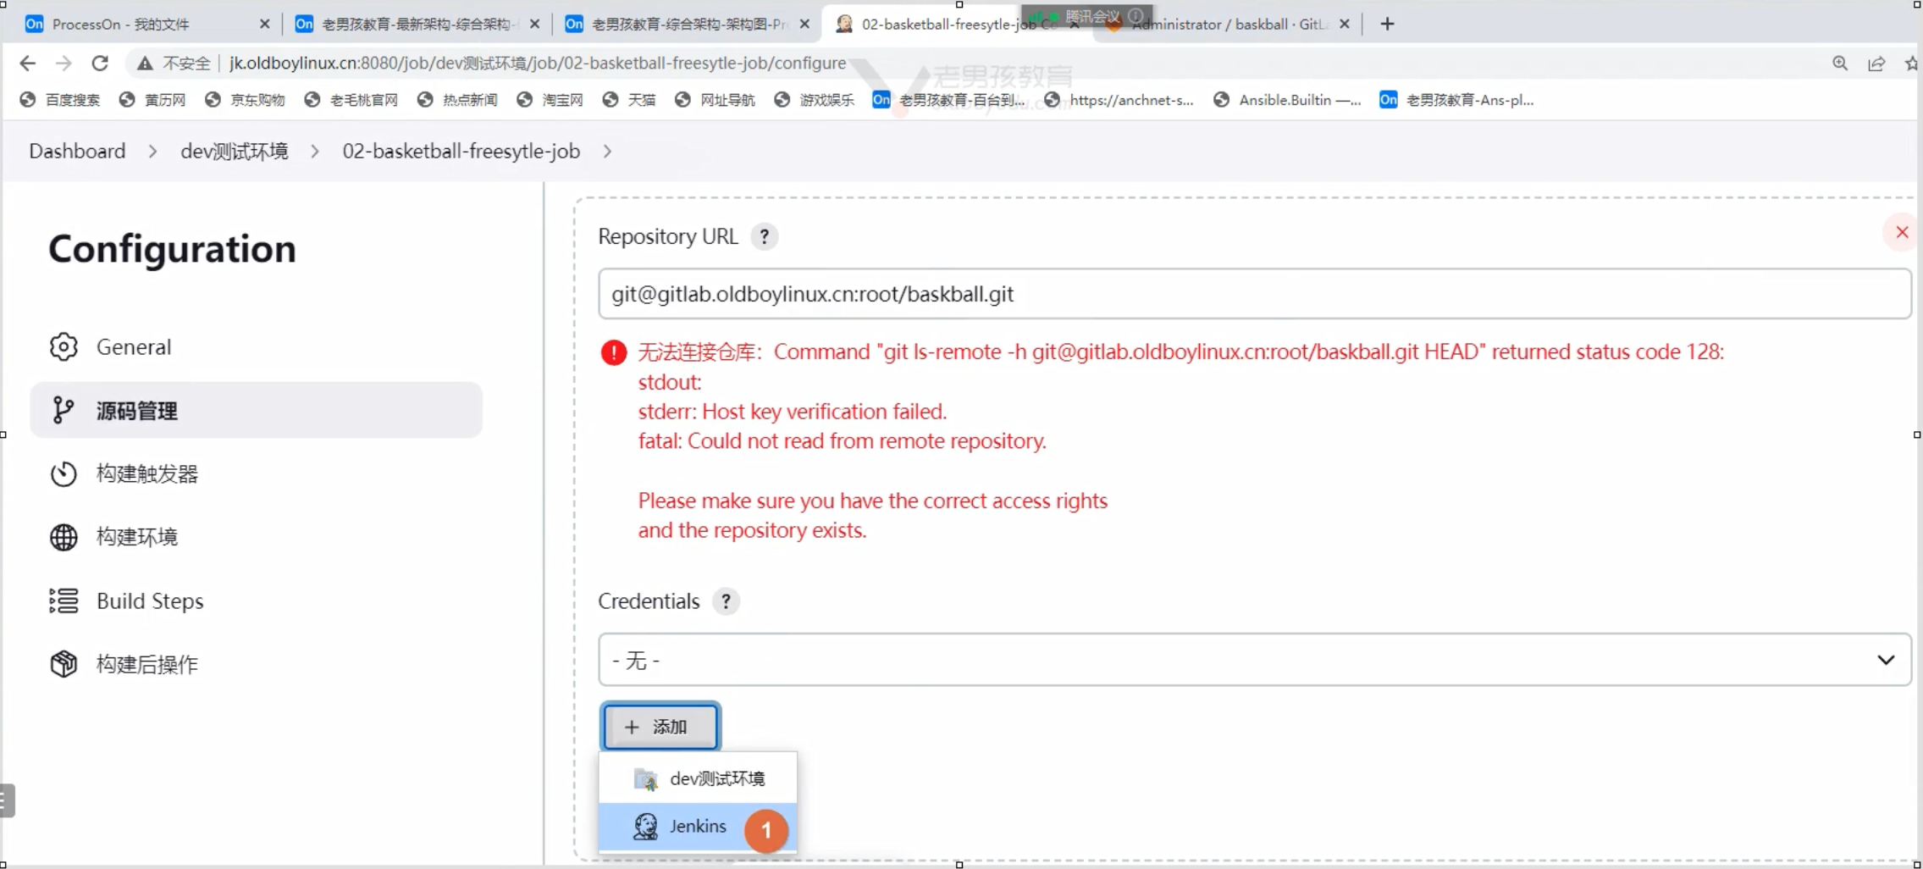The image size is (1923, 869).
Task: Open the 网址导航 bookmark
Action: pyautogui.click(x=715, y=100)
